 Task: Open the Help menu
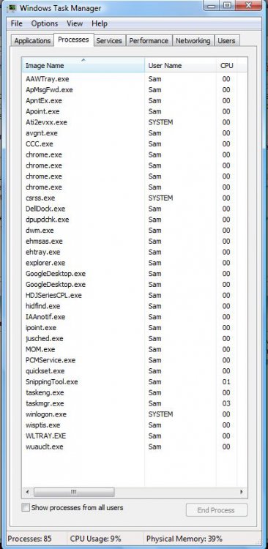[99, 23]
